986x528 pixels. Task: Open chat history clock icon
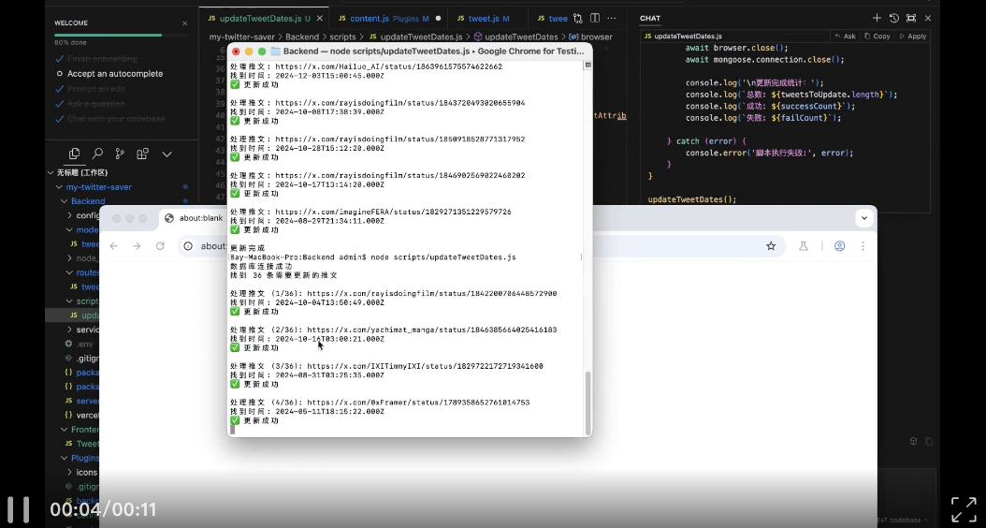tap(894, 18)
